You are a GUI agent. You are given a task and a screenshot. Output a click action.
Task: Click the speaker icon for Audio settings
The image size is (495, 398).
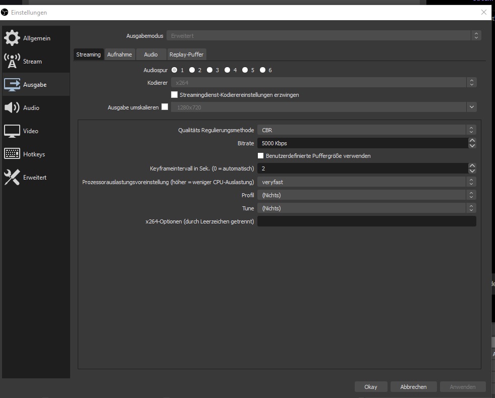tap(12, 108)
